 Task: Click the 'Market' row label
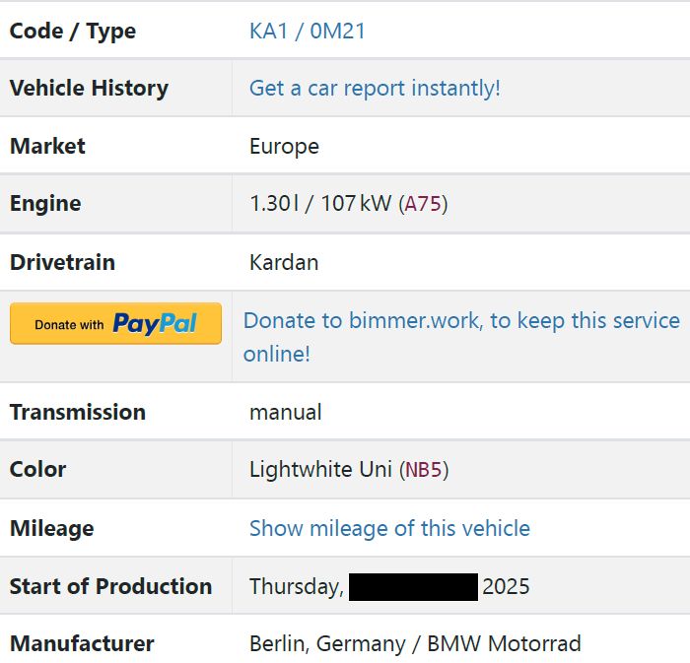coord(47,146)
